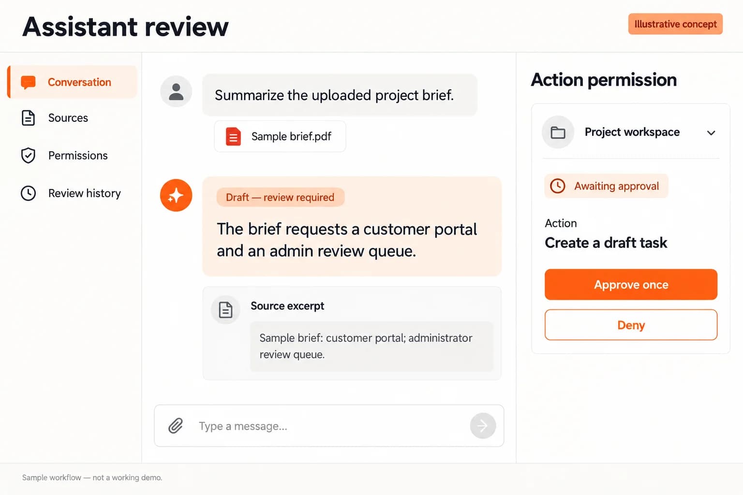Click the 'Sample brief: customer portal' excerpt text
This screenshot has width=743, height=495.
tap(366, 346)
